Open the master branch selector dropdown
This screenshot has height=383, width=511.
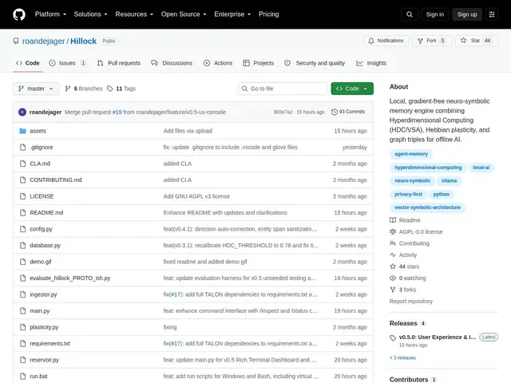36,89
